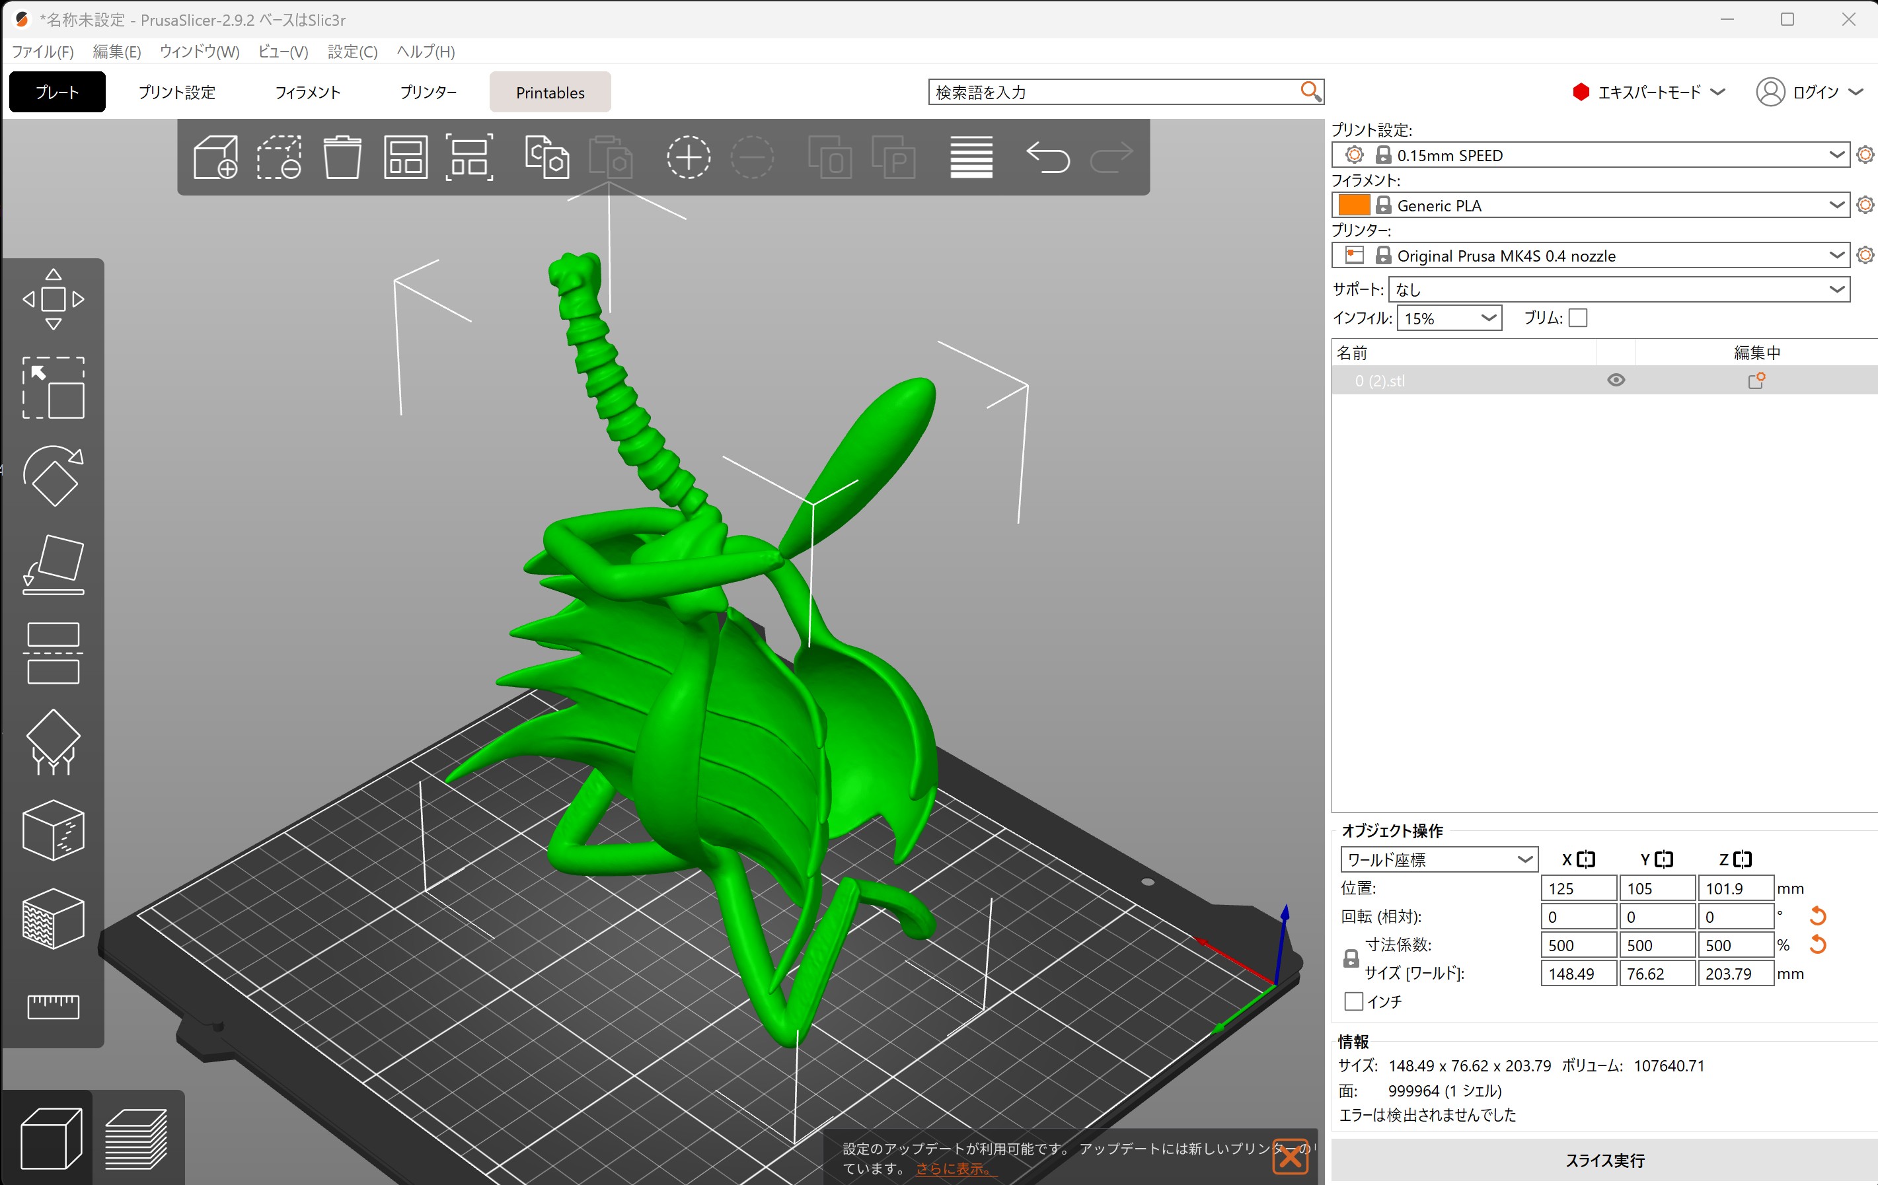
Task: Select the Scale tool
Action: 53,388
